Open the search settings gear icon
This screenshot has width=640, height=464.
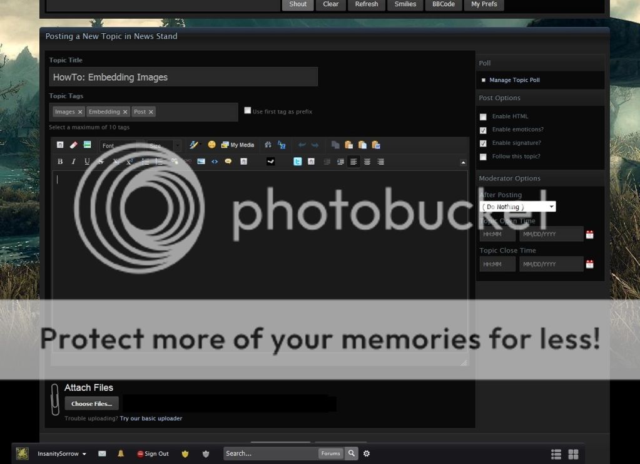(367, 453)
